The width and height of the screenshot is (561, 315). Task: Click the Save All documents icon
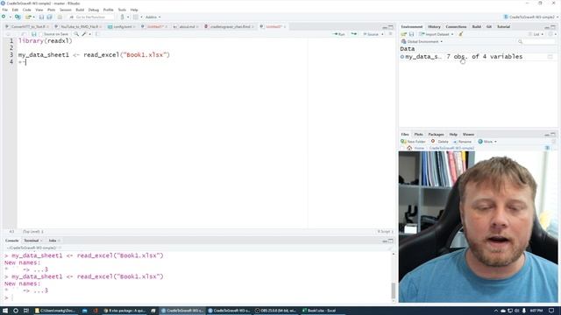(49, 17)
